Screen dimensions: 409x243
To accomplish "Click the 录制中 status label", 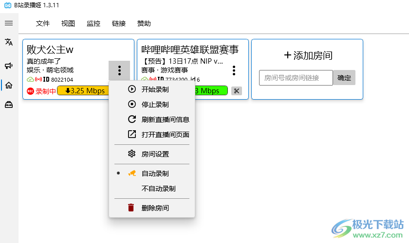I will (x=46, y=91).
